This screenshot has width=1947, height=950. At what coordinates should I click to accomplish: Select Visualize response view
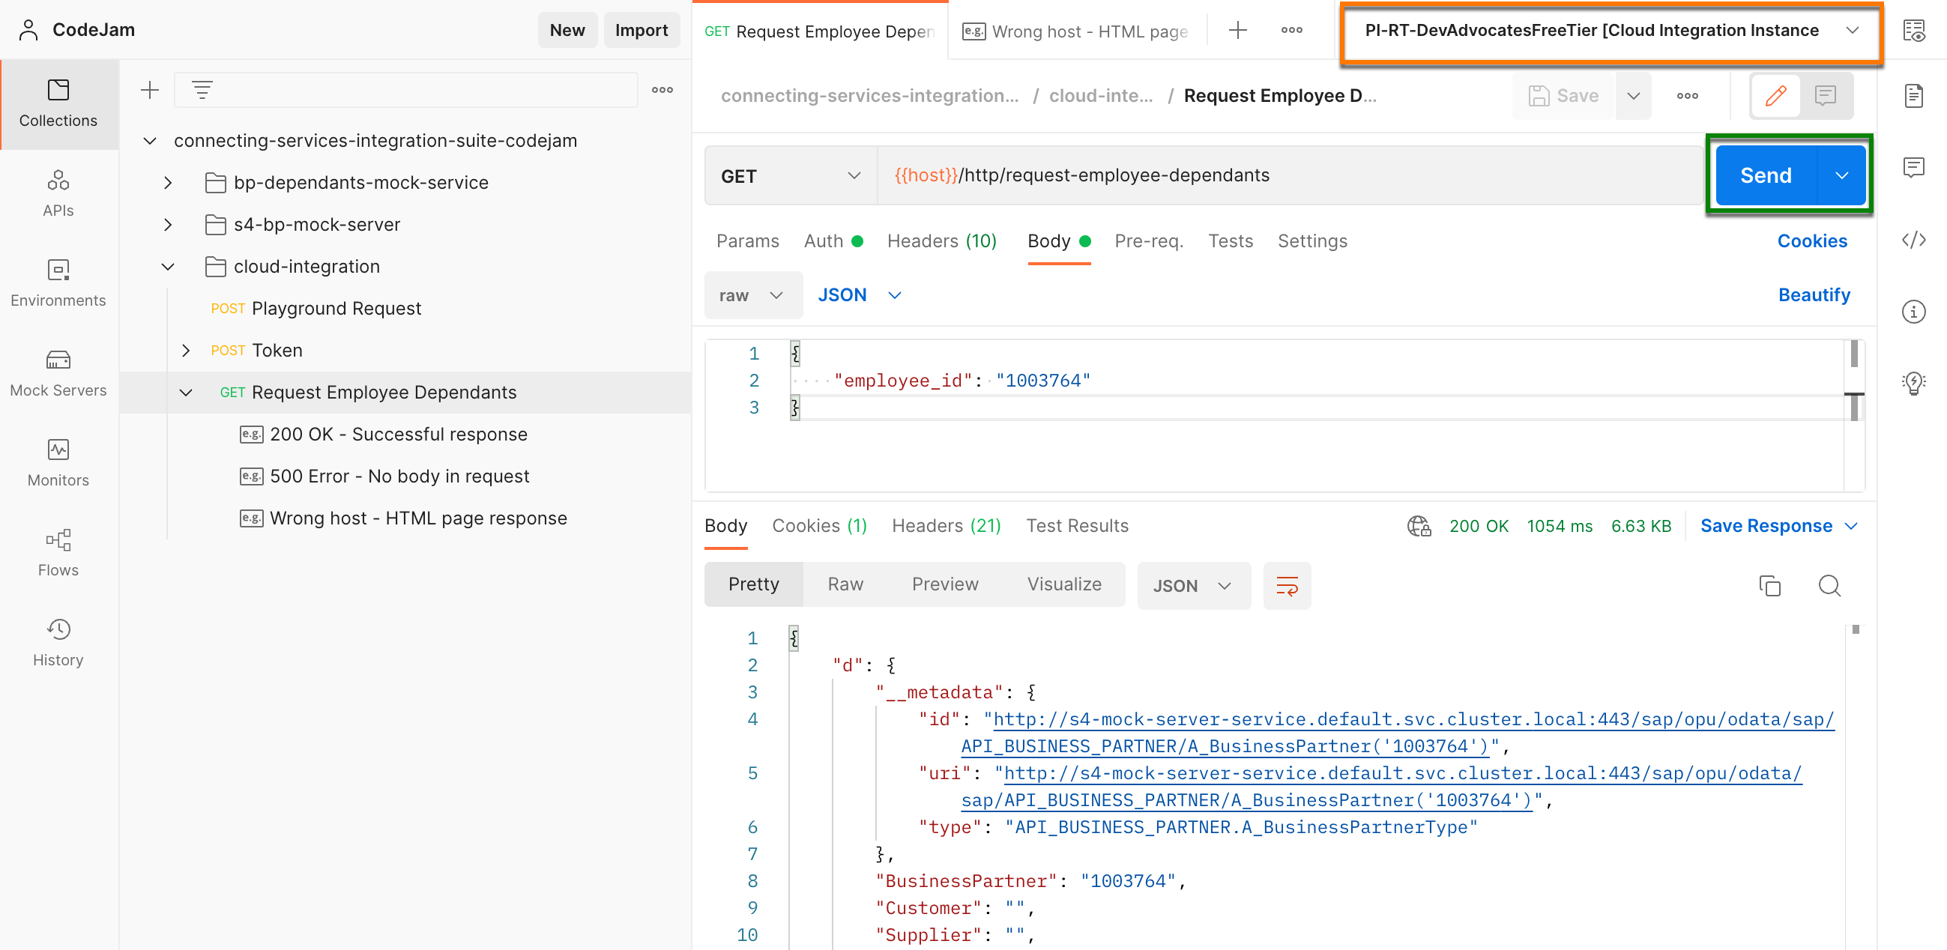pos(1063,584)
